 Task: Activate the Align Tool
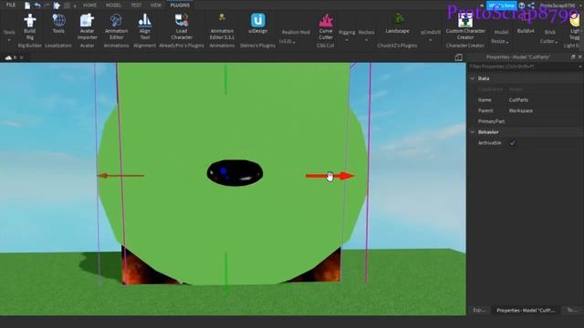145,20
